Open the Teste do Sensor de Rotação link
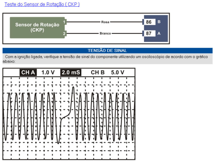This screenshot has height=162, width=213. [x=42, y=5]
